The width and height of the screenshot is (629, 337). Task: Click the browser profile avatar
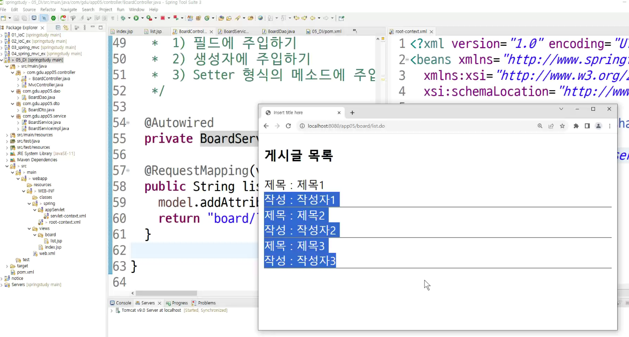[598, 126]
